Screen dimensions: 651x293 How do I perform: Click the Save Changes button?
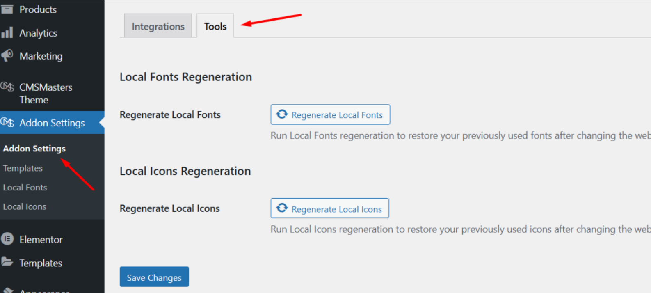pyautogui.click(x=154, y=277)
